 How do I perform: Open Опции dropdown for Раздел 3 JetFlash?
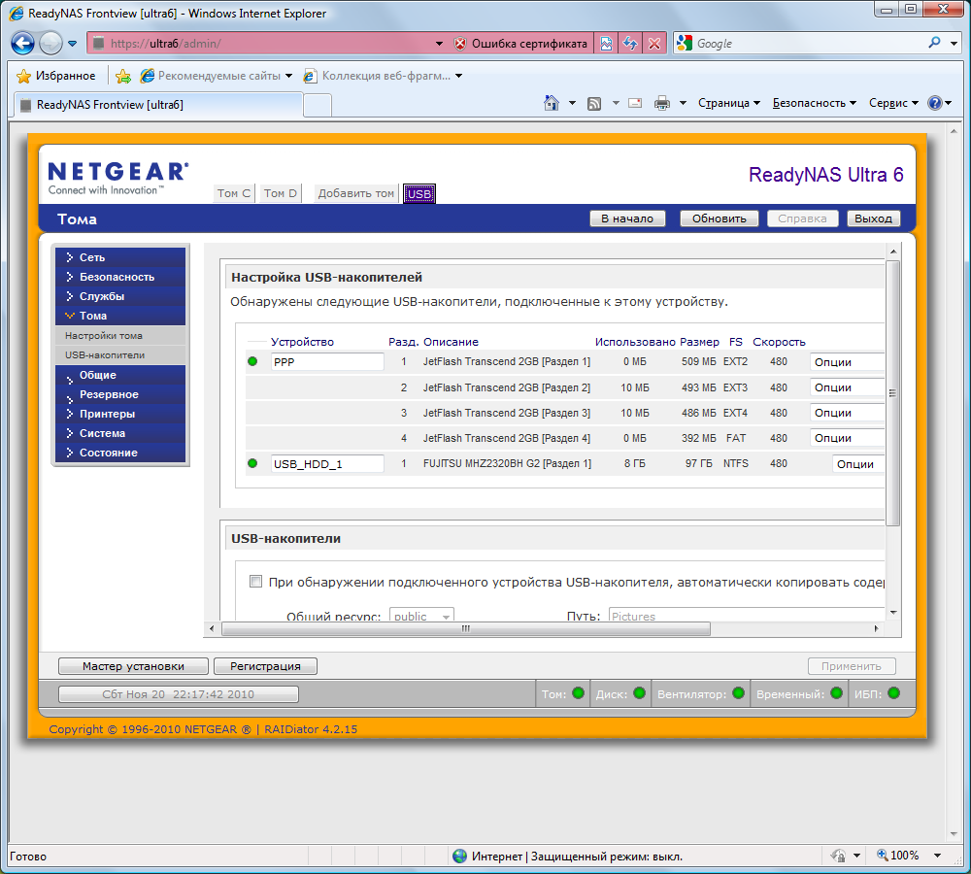tap(847, 413)
